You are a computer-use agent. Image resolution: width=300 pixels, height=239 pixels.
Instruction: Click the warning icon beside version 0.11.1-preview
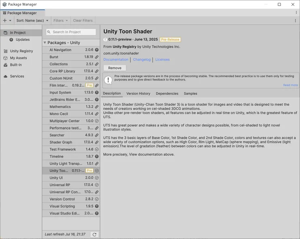click(105, 40)
